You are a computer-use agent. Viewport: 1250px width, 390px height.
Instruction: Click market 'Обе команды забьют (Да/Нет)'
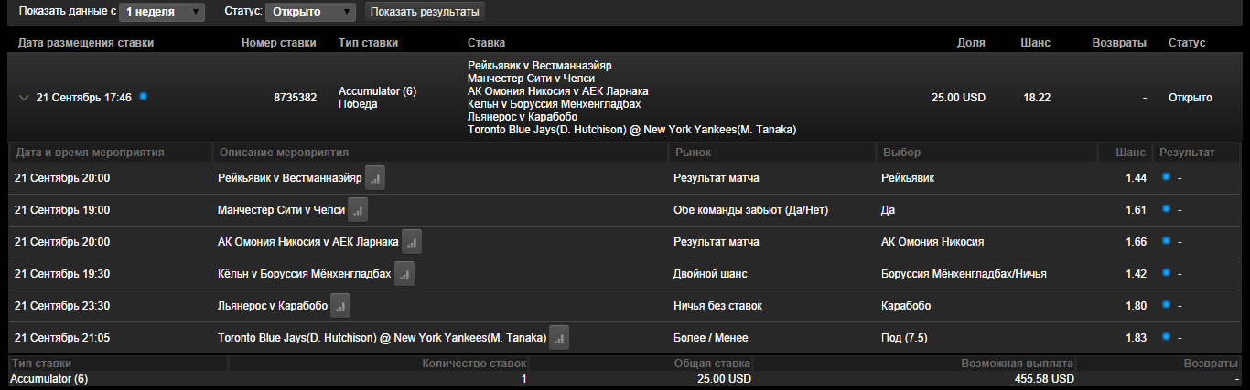click(x=750, y=210)
